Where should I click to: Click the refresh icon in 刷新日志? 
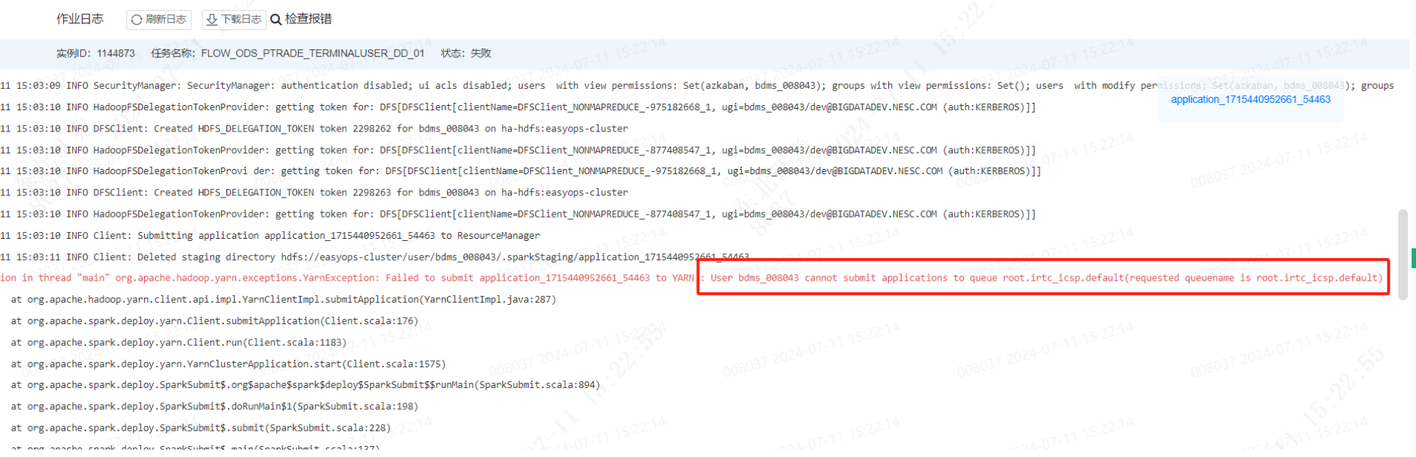coord(137,20)
